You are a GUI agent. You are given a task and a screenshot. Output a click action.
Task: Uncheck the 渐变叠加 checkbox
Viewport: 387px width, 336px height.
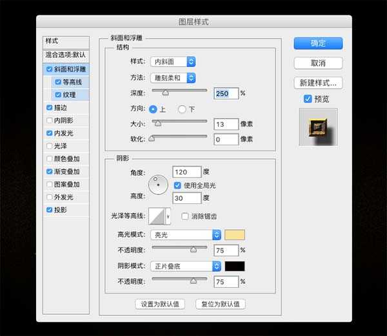(x=50, y=172)
